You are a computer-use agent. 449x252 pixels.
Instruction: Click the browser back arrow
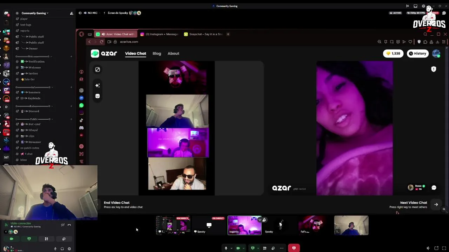coord(89,42)
